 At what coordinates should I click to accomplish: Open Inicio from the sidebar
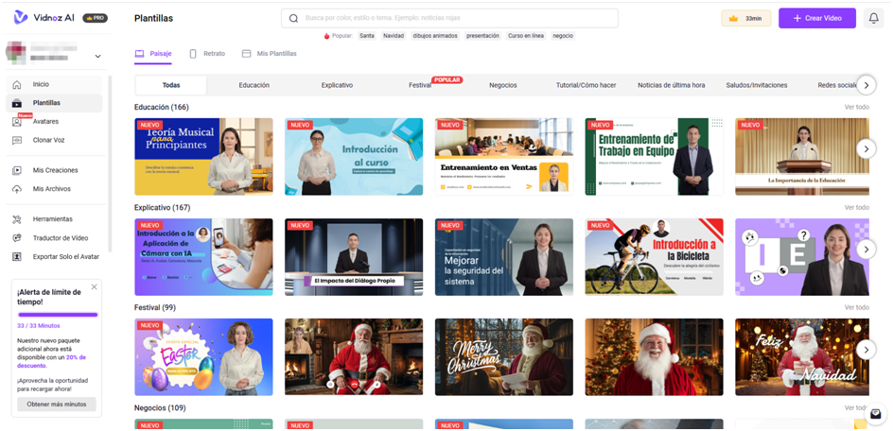[41, 84]
